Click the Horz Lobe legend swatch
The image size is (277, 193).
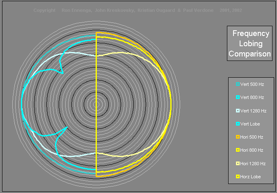tap(238, 177)
